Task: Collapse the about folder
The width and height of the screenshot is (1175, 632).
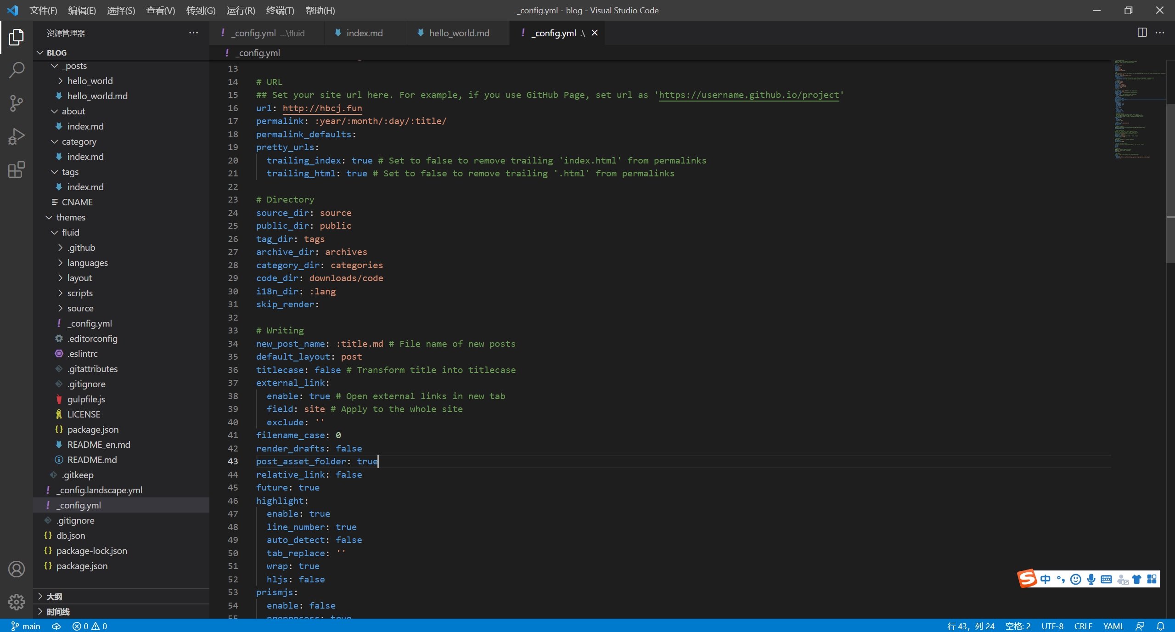Action: pyautogui.click(x=121, y=111)
